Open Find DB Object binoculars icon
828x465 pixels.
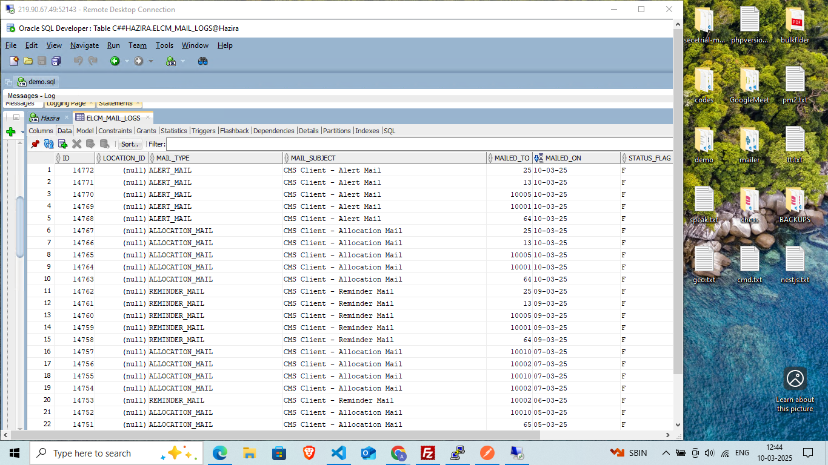[x=203, y=61]
